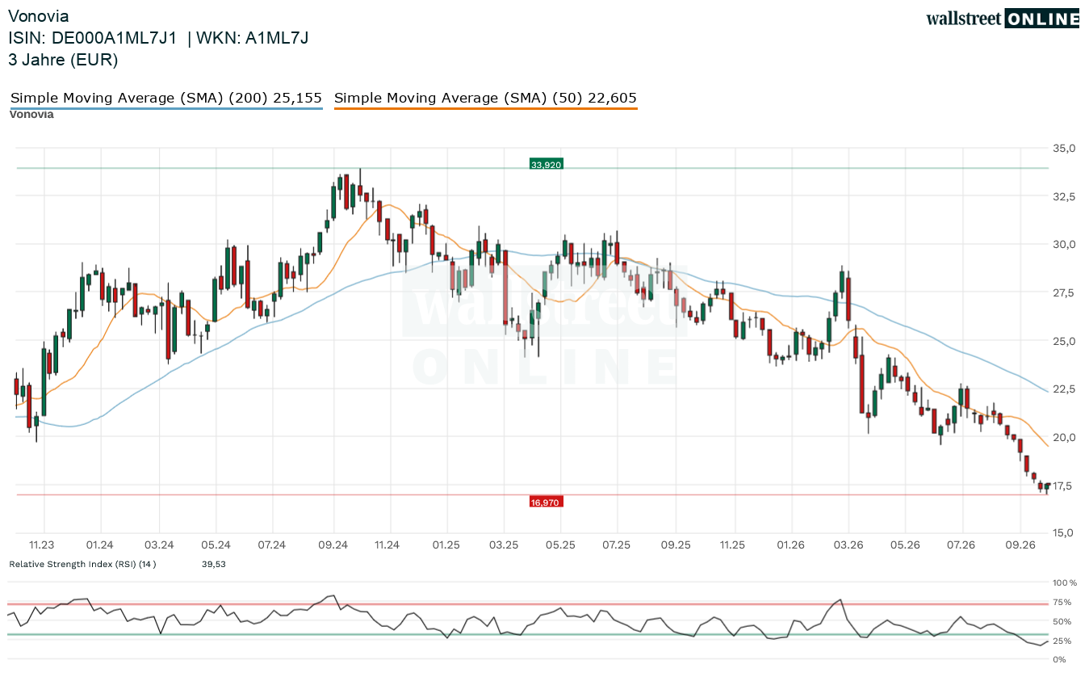1089x681 pixels.
Task: Click the 01.26 date axis label
Action: pos(790,544)
